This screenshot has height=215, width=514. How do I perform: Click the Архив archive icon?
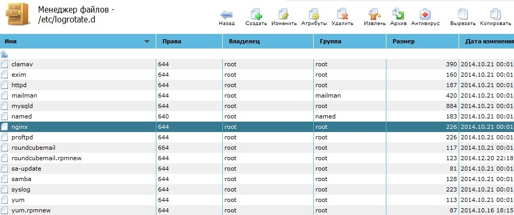coord(398,14)
